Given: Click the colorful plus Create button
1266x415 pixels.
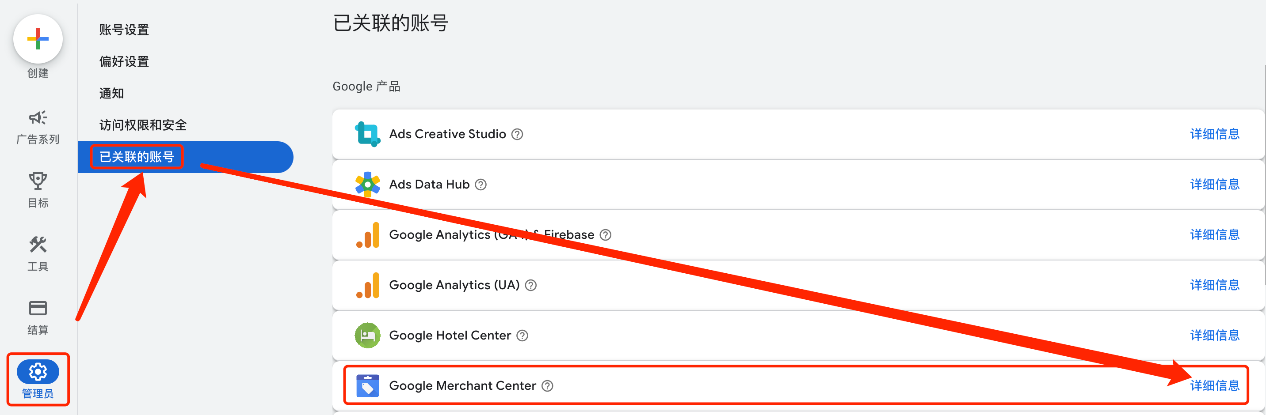Looking at the screenshot, I should (38, 39).
